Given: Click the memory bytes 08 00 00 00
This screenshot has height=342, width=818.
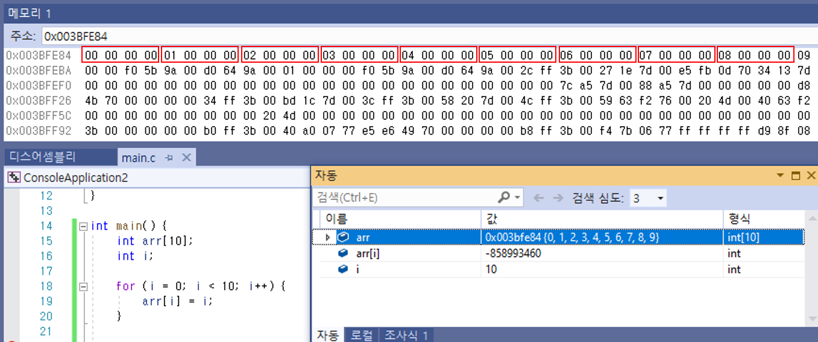Looking at the screenshot, I should 755,55.
